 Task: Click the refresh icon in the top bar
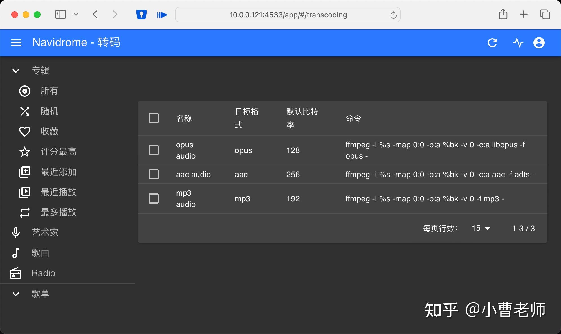pyautogui.click(x=492, y=42)
